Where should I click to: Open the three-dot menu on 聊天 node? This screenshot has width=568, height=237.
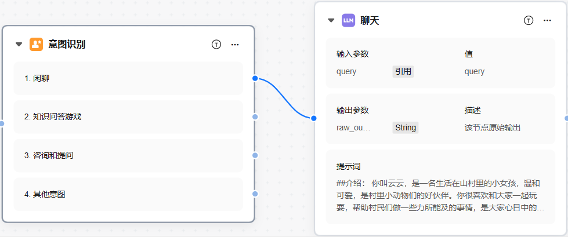pos(547,20)
